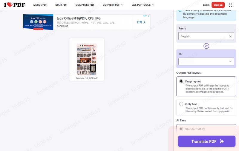Open the From language dropdown
Image resolution: width=239 pixels, height=151 pixels.
(206, 36)
